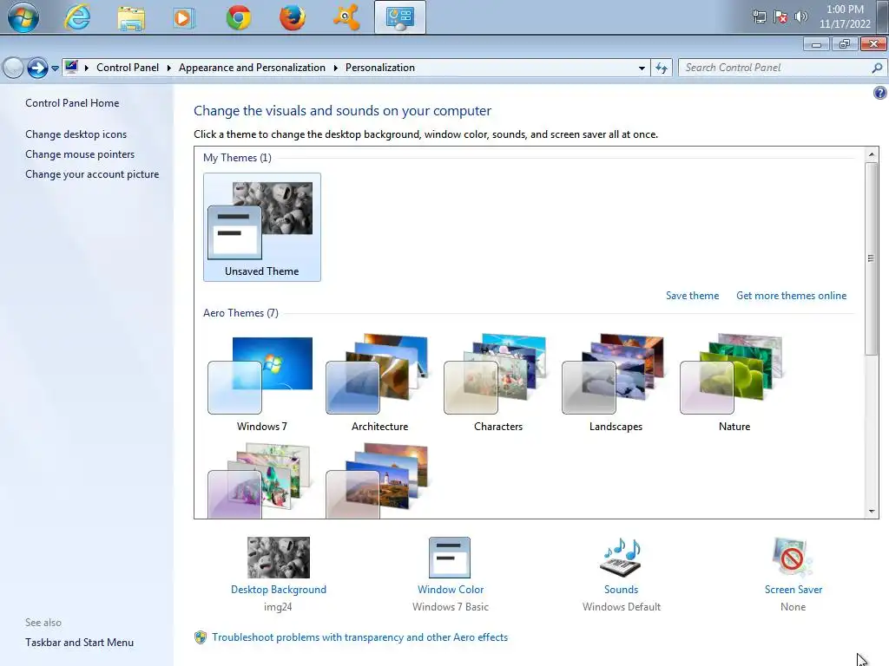This screenshot has height=666, width=889.
Task: Open Desktop Background img24 icon
Action: click(x=279, y=558)
